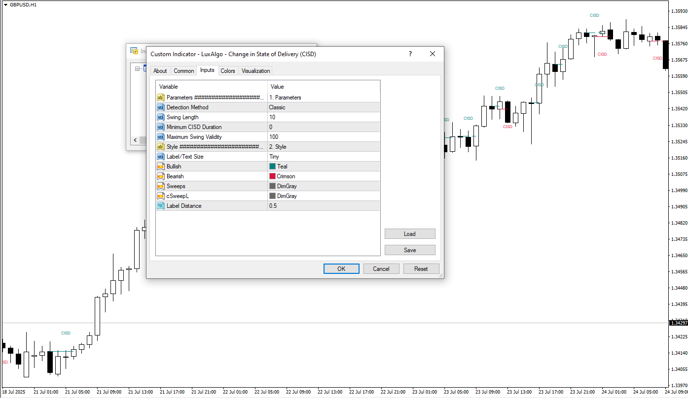This screenshot has width=688, height=398.
Task: Click the Value column header
Action: [324, 87]
